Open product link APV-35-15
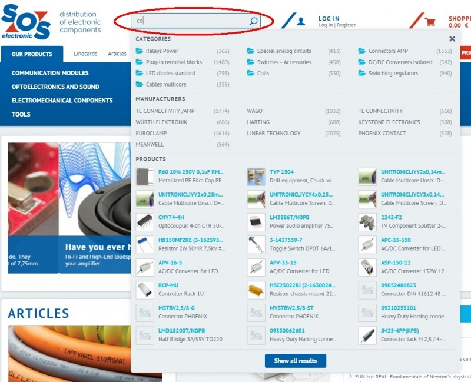471x382 pixels. coord(283,263)
